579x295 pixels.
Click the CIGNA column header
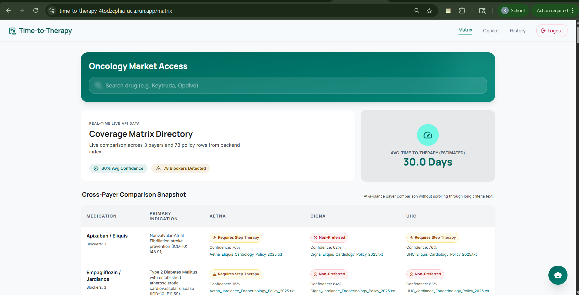click(x=318, y=216)
